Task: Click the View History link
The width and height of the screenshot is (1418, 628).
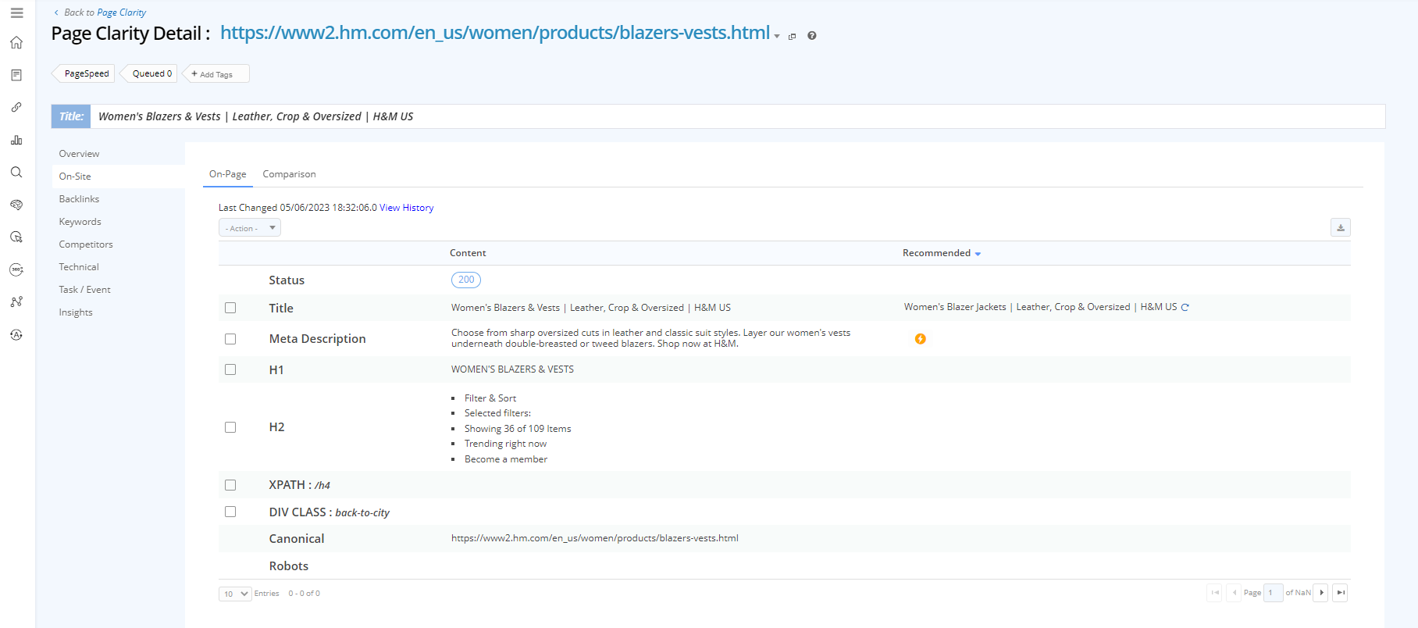Action: 406,208
